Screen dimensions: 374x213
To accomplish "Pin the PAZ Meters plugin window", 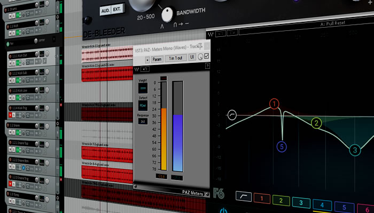I will click(x=200, y=46).
